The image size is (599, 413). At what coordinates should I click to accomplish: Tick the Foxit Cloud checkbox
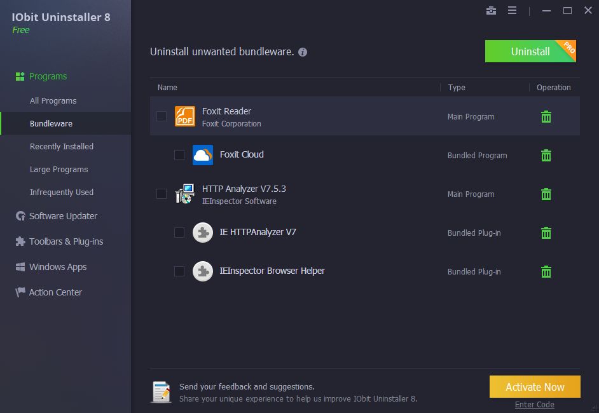point(179,155)
